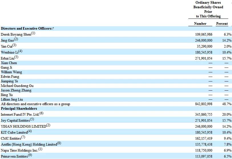
Task: Click KIT Cube Limited
Action: tap(14, 132)
